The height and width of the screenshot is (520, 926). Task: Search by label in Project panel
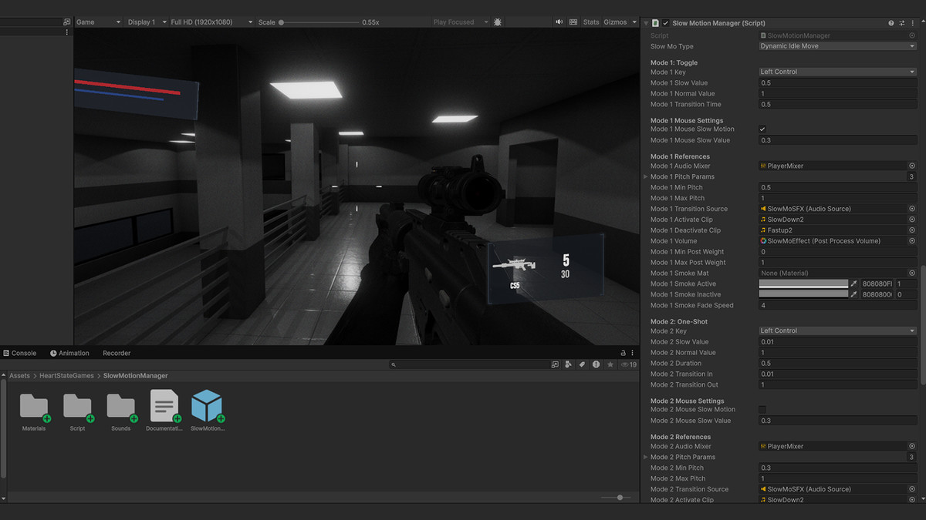pos(583,364)
